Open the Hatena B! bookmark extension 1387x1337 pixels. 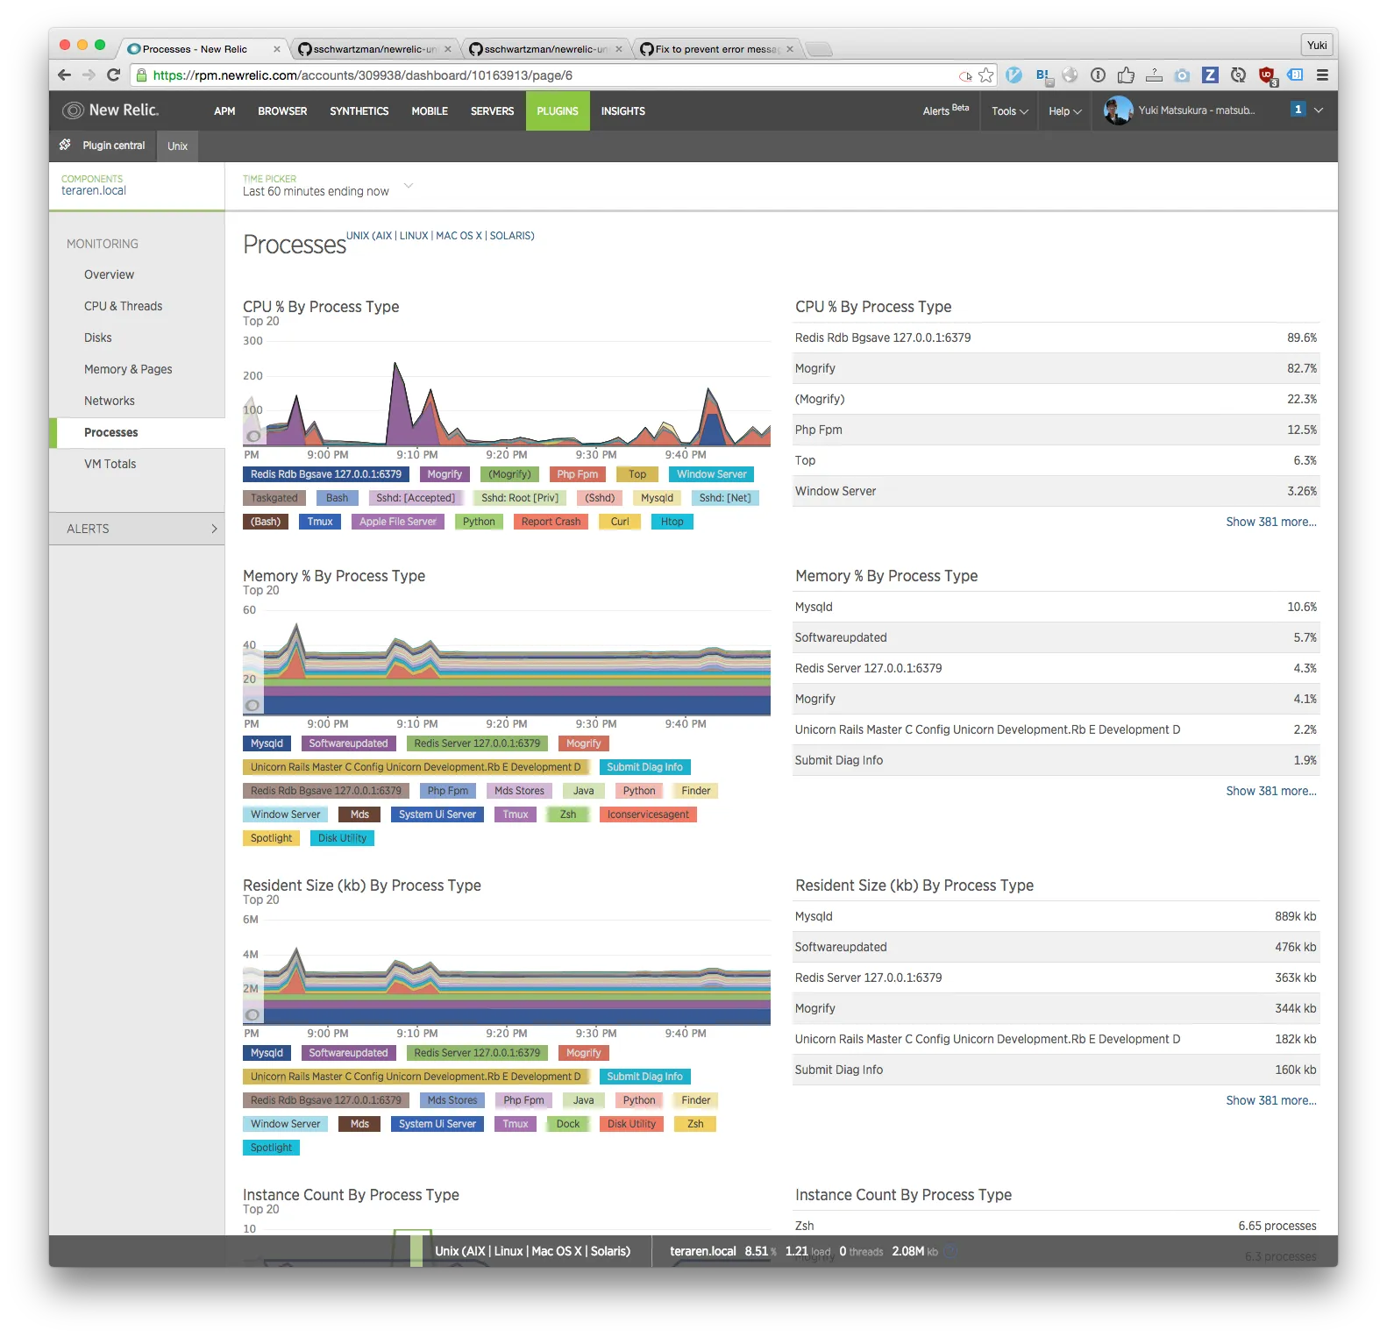click(1042, 75)
